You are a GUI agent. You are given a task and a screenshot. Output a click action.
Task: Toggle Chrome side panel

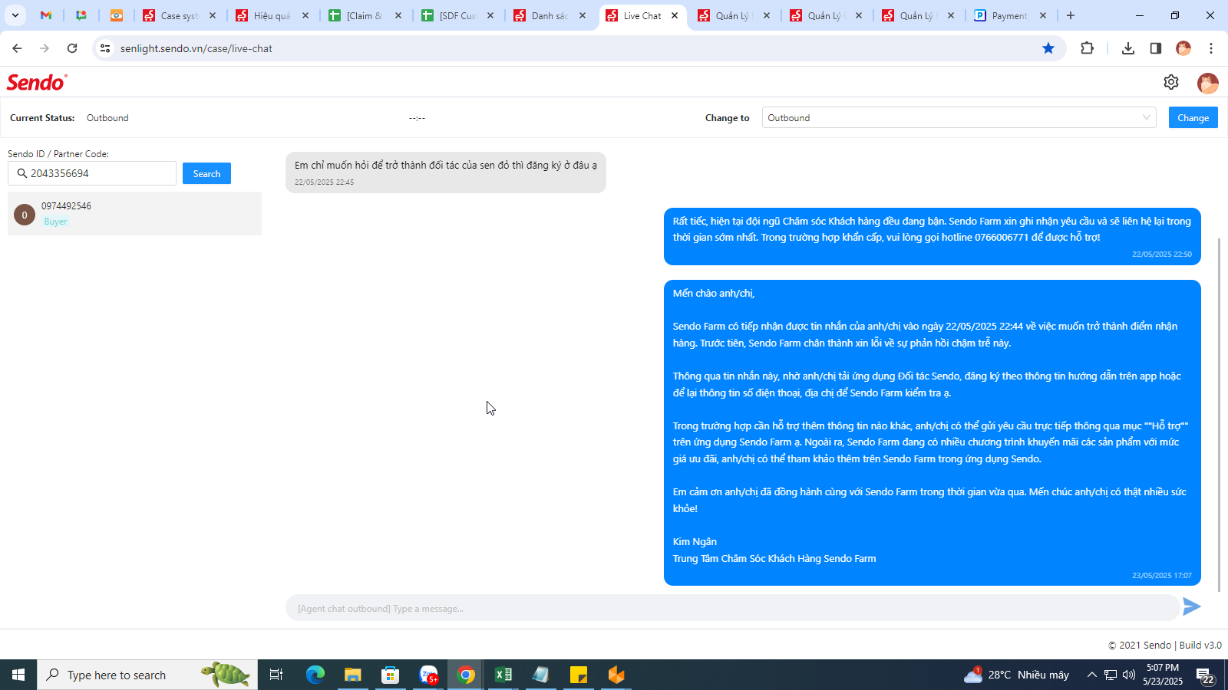click(x=1155, y=48)
